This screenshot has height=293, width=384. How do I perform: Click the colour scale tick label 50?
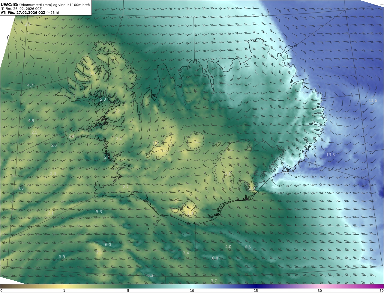coord(382,291)
